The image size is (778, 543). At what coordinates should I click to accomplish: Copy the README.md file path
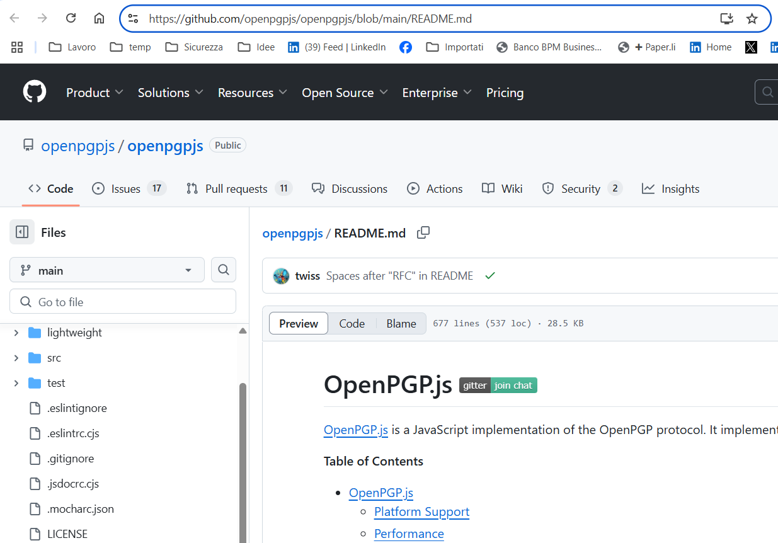423,232
